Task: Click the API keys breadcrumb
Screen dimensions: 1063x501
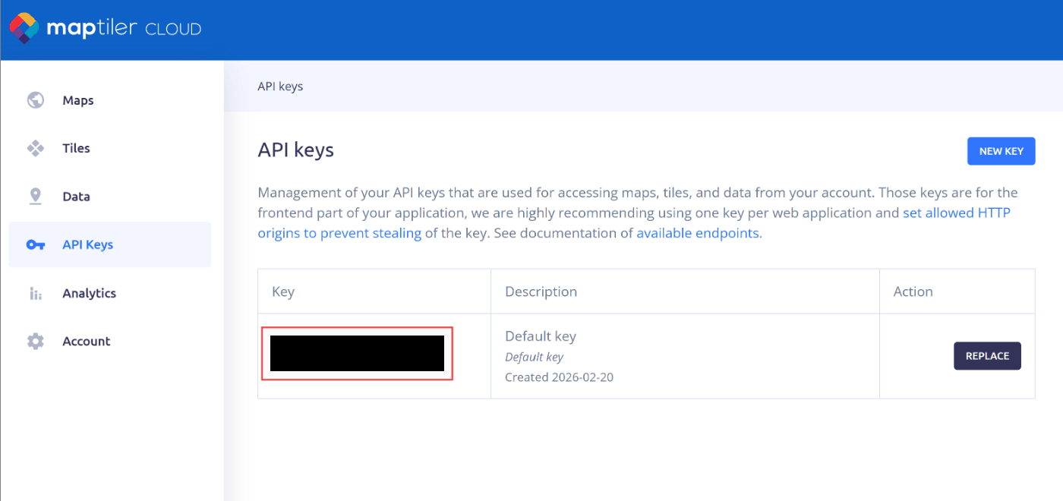Action: pos(280,87)
